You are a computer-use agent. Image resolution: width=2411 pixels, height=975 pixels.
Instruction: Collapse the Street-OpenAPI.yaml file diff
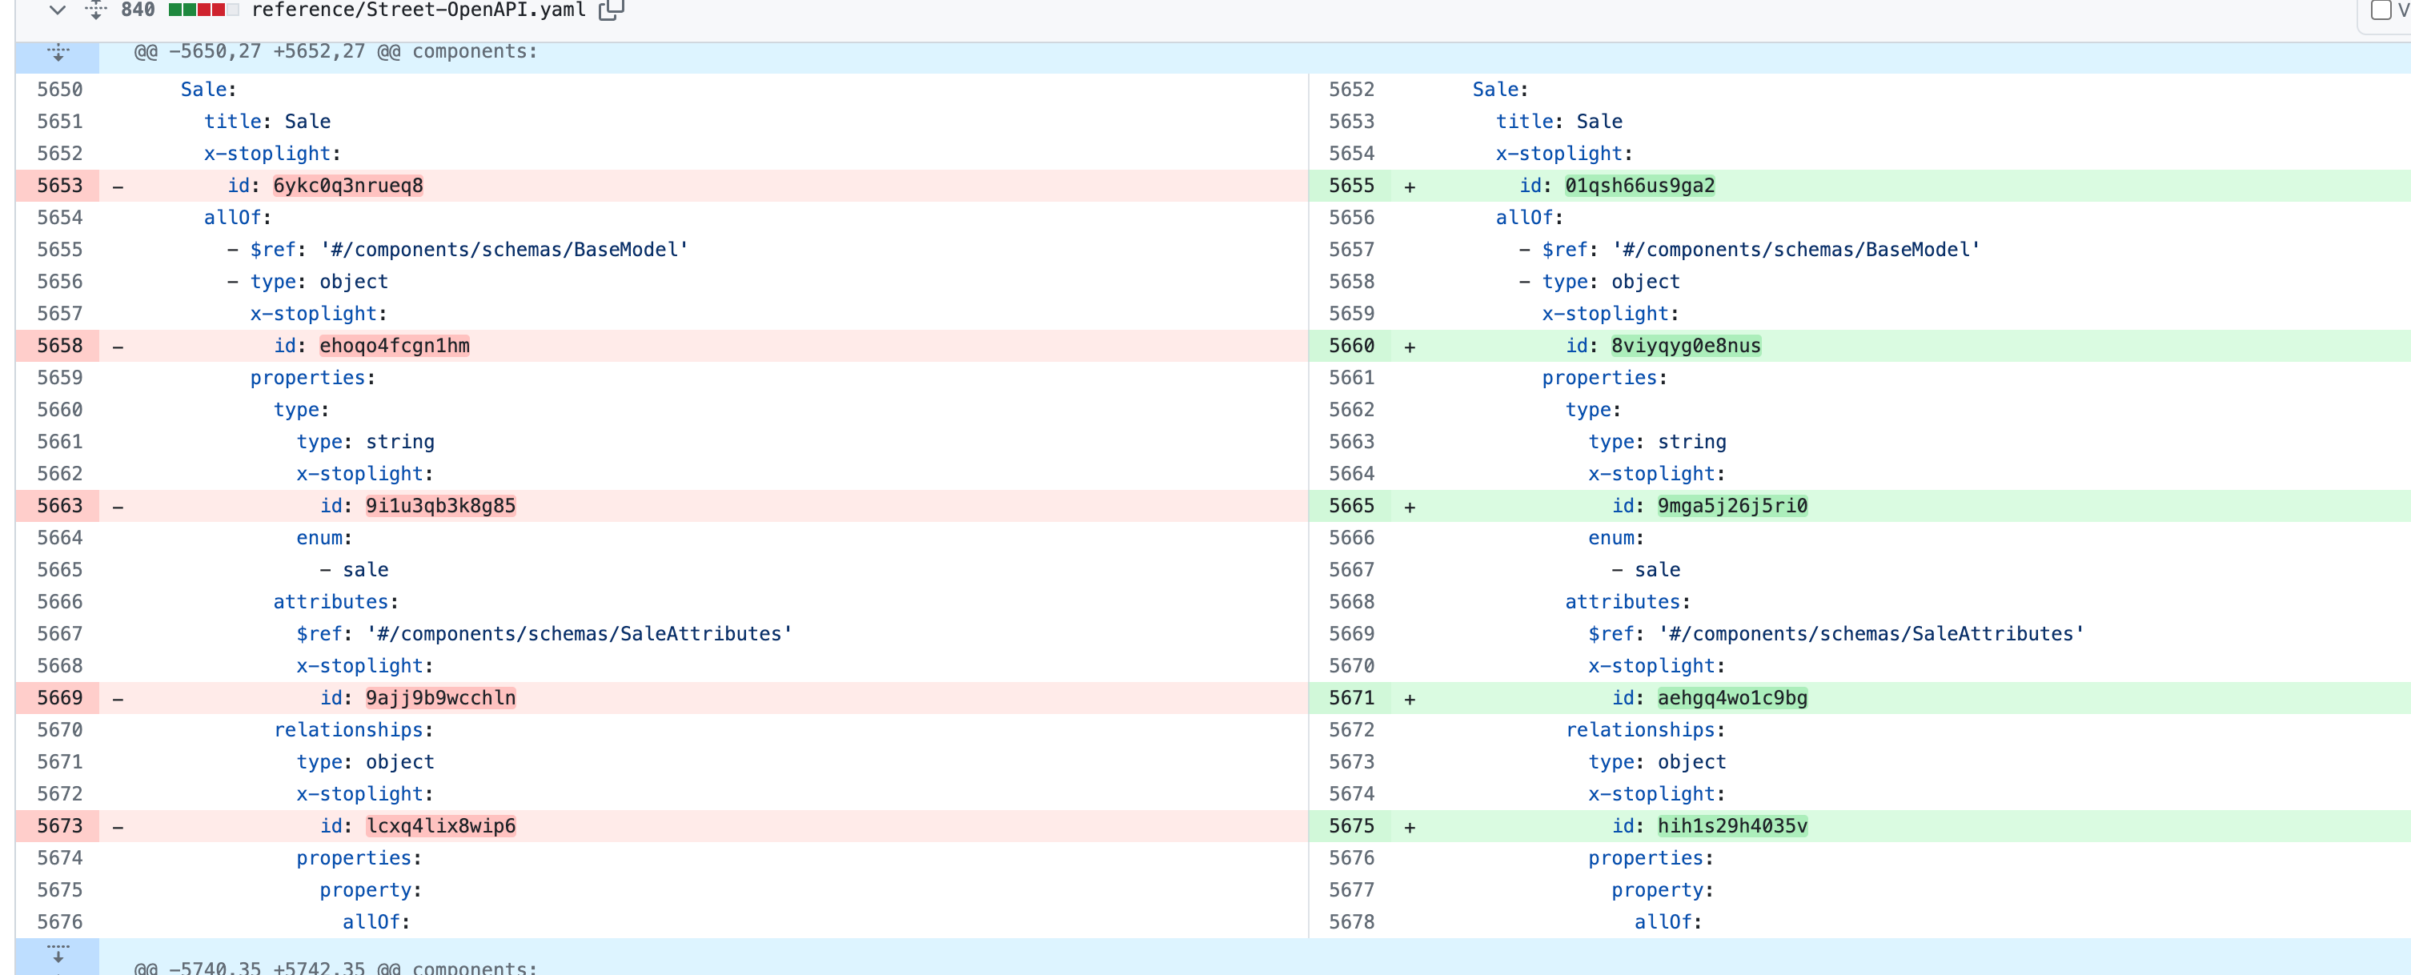coord(57,10)
